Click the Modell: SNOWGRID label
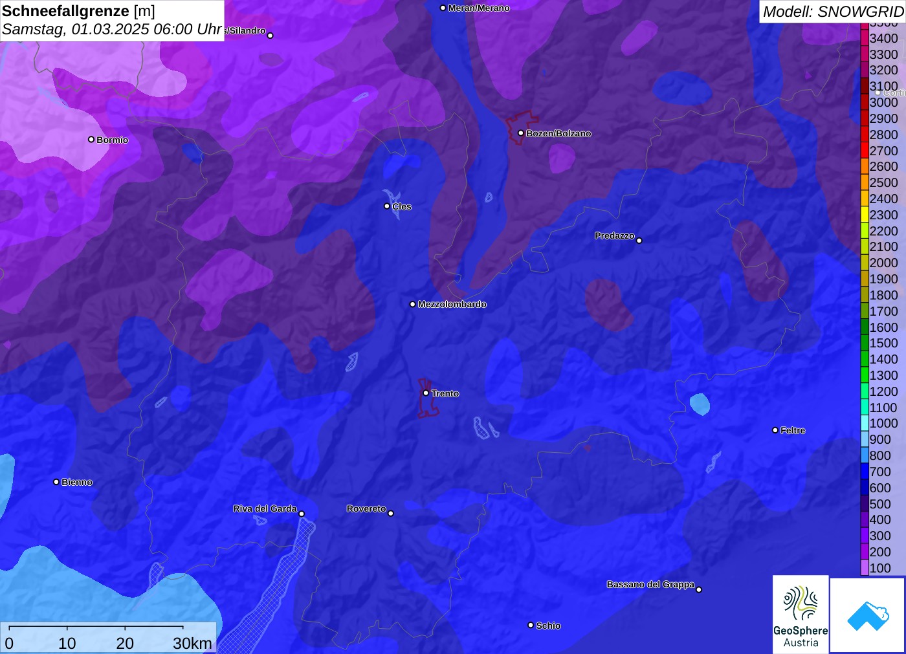This screenshot has height=654, width=906. click(833, 12)
